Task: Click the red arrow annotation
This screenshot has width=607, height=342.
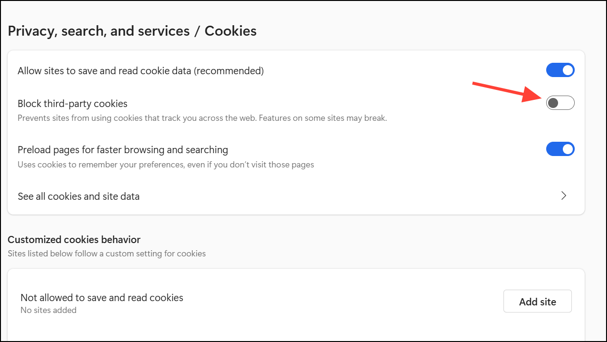Action: [x=503, y=91]
